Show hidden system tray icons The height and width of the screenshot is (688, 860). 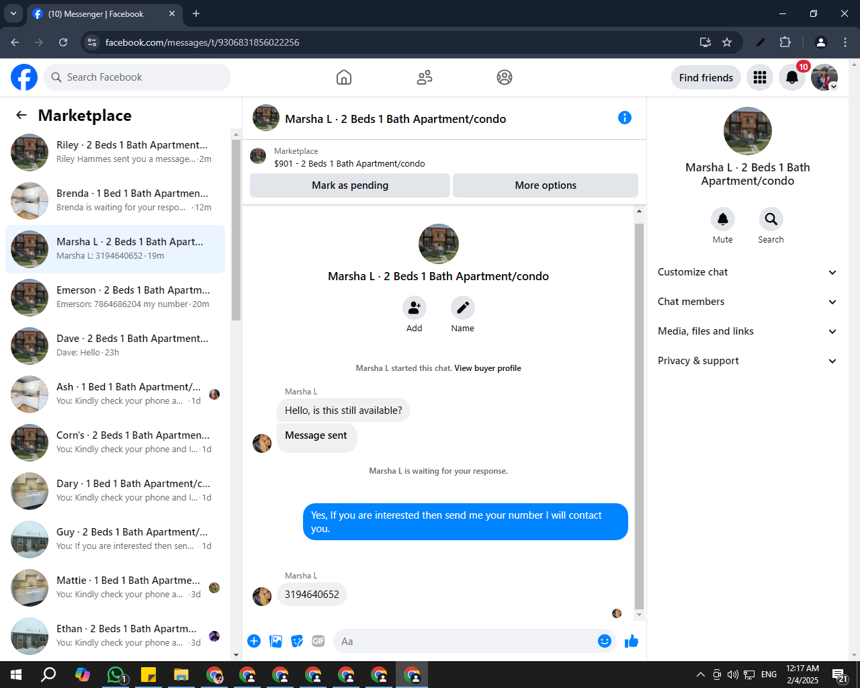[700, 675]
